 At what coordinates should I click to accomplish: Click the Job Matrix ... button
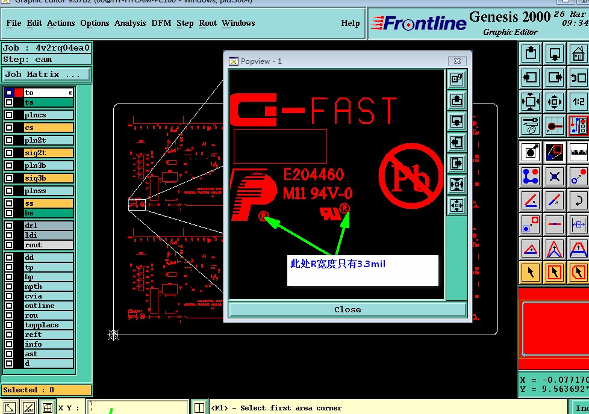[46, 75]
